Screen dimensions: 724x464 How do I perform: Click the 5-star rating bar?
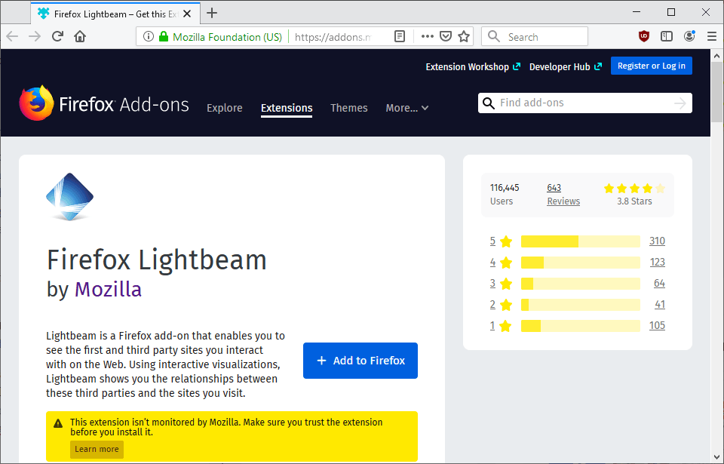(x=579, y=241)
